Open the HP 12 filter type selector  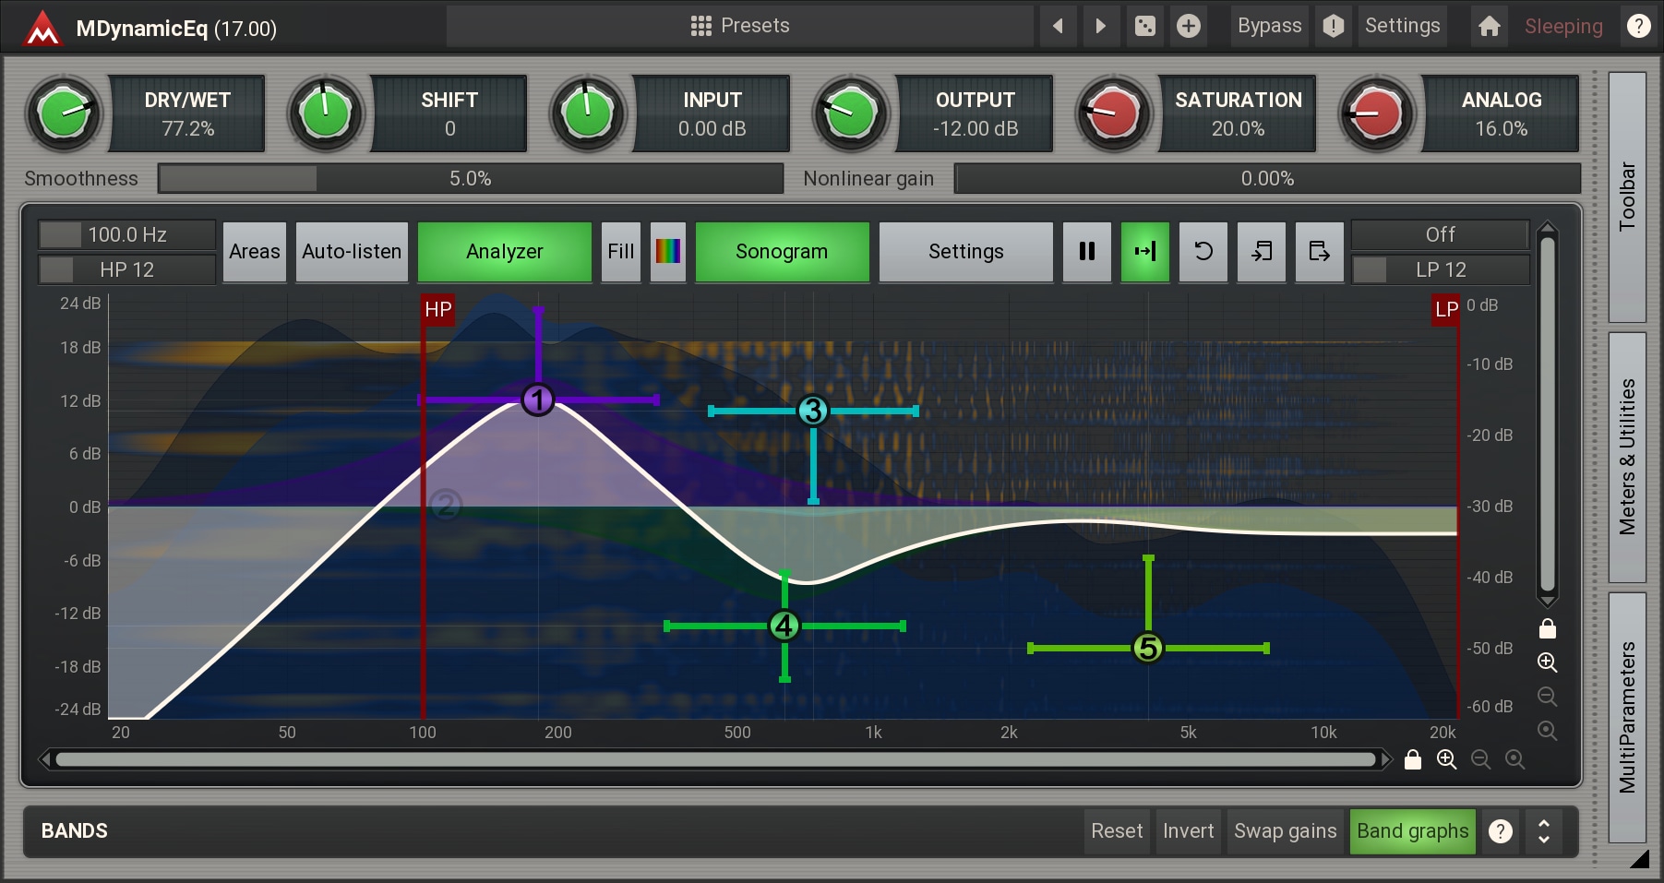tap(126, 269)
